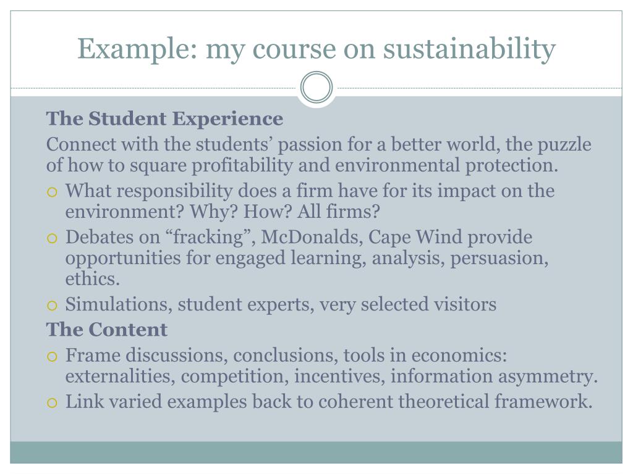
Task: Click the teal footer bar at slide bottom
Action: [316, 452]
